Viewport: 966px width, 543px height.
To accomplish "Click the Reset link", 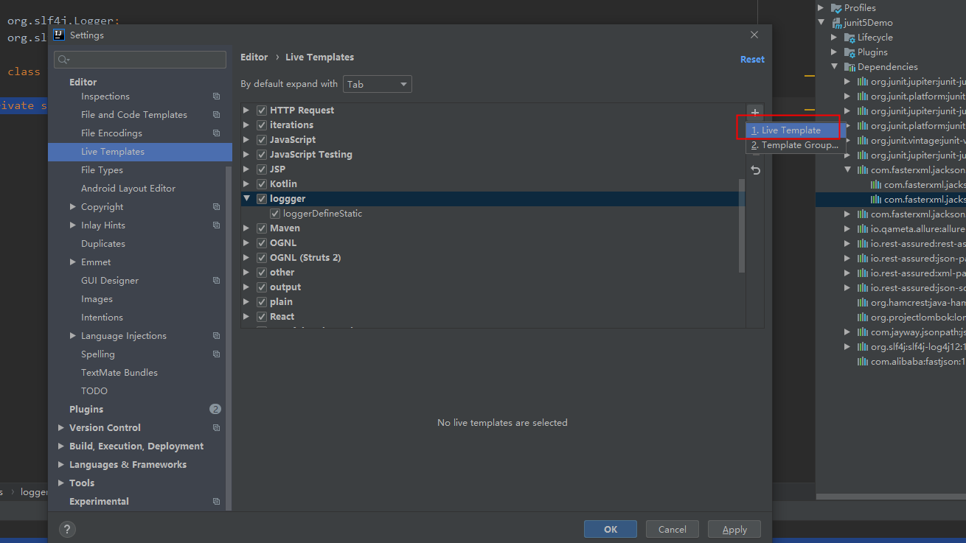I will [752, 60].
